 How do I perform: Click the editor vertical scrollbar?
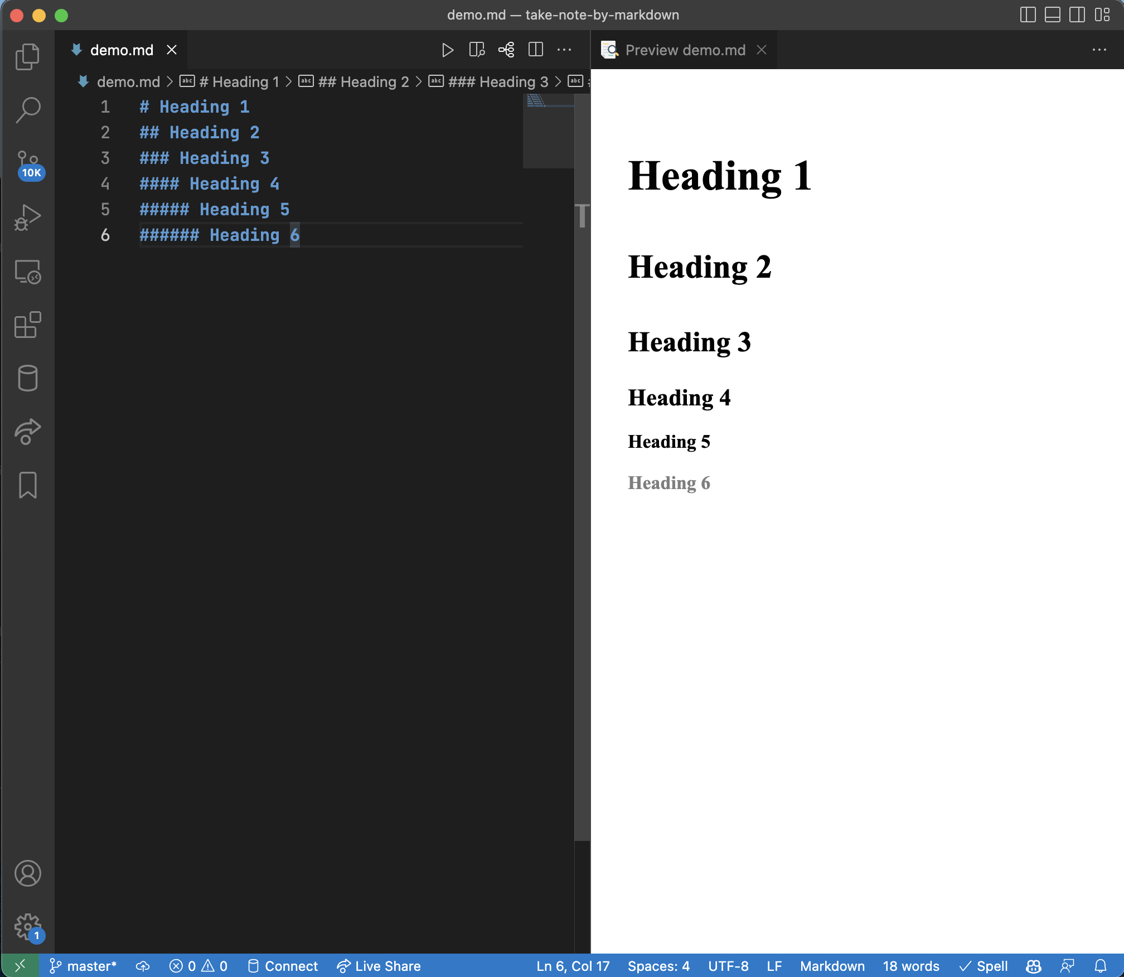pyautogui.click(x=582, y=467)
